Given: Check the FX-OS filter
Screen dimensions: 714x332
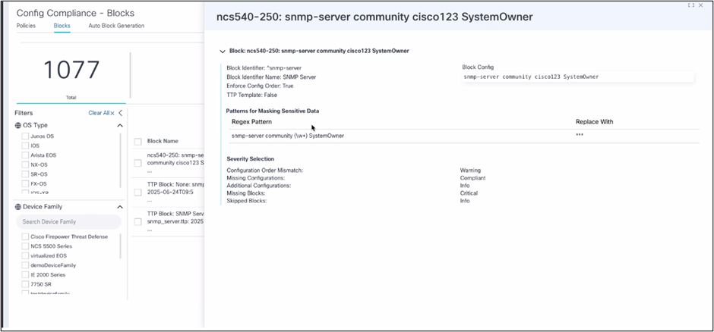Looking at the screenshot, I should (x=25, y=184).
